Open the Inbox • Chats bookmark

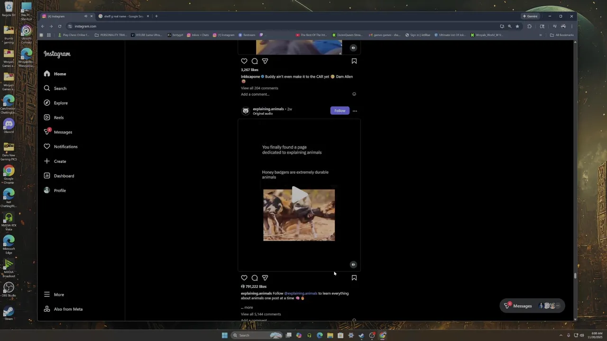coord(198,35)
